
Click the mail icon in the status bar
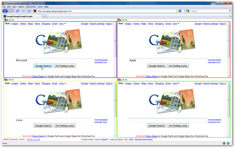point(228,143)
